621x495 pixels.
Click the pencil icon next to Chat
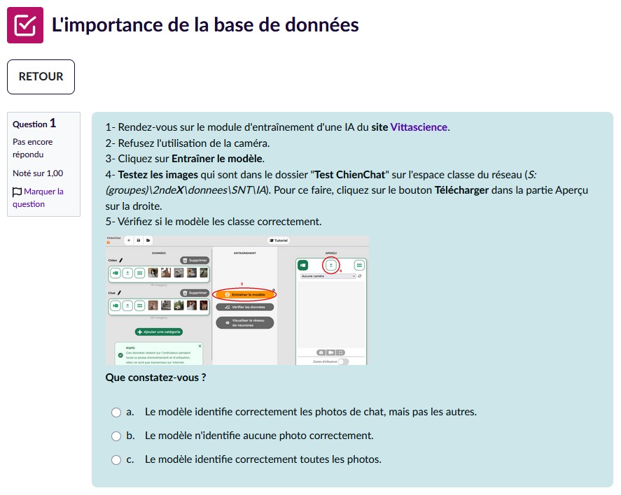pyautogui.click(x=119, y=292)
